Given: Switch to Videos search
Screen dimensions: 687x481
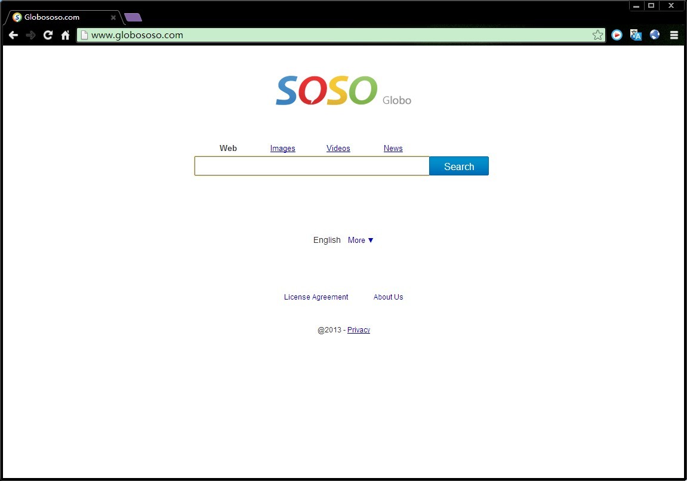Looking at the screenshot, I should [338, 149].
